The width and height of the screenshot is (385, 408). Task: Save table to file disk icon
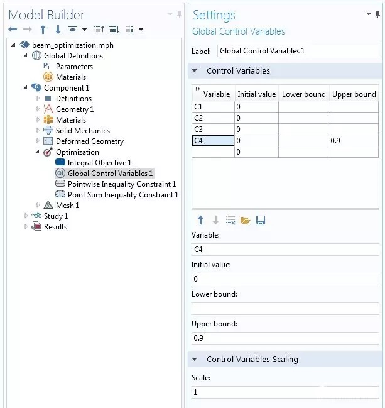261,220
